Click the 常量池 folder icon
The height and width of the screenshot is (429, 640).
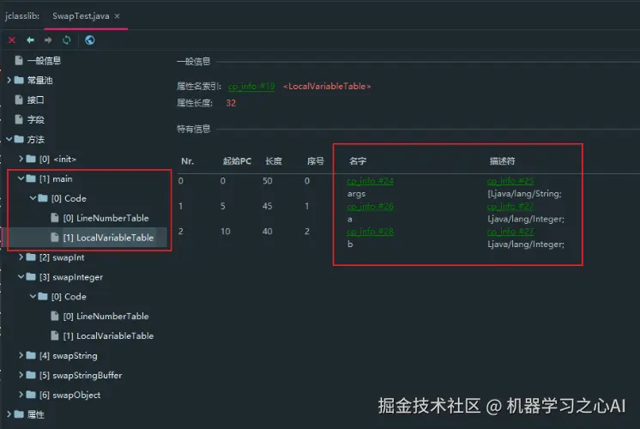tap(19, 81)
